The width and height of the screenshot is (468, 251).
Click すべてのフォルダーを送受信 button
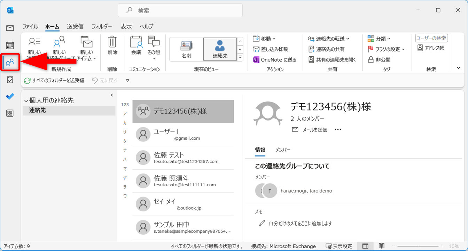[54, 80]
